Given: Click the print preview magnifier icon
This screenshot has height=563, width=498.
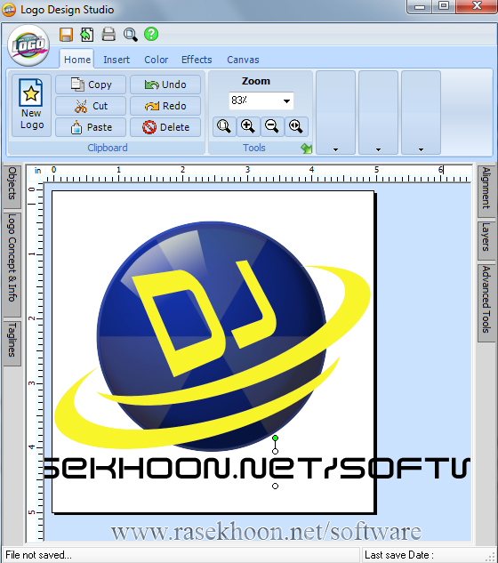Looking at the screenshot, I should point(131,35).
